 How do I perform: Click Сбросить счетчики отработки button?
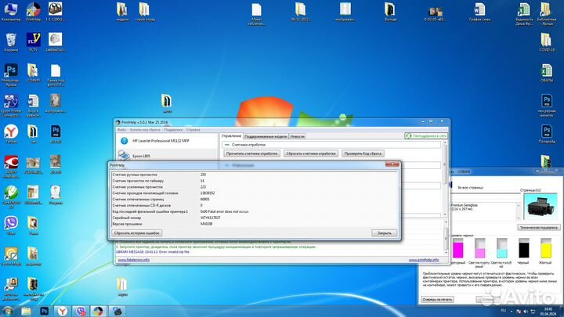311,153
